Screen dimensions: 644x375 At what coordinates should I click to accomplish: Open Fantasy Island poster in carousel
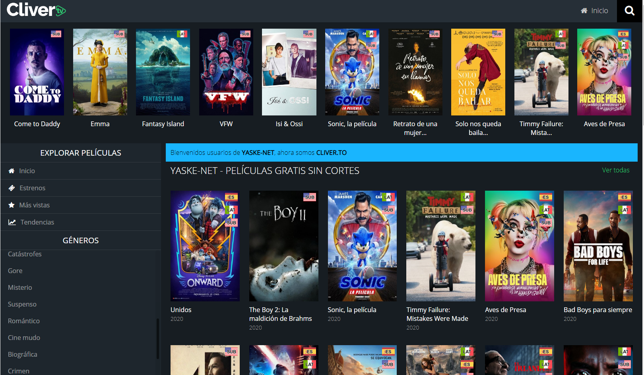point(163,72)
